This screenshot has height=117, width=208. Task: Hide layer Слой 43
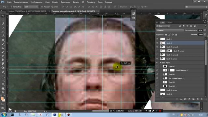157,43
